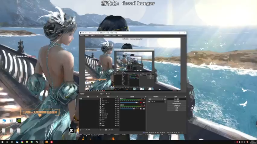Open the 视图(V) menu in OBS

click(93, 36)
